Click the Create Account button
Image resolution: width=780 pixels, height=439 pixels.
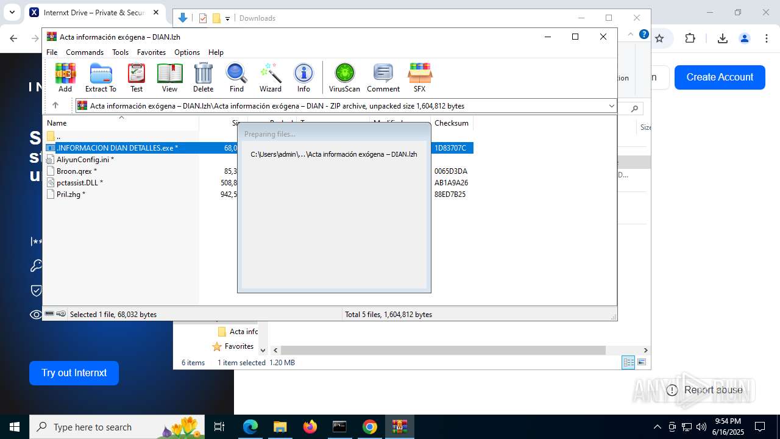[720, 77]
